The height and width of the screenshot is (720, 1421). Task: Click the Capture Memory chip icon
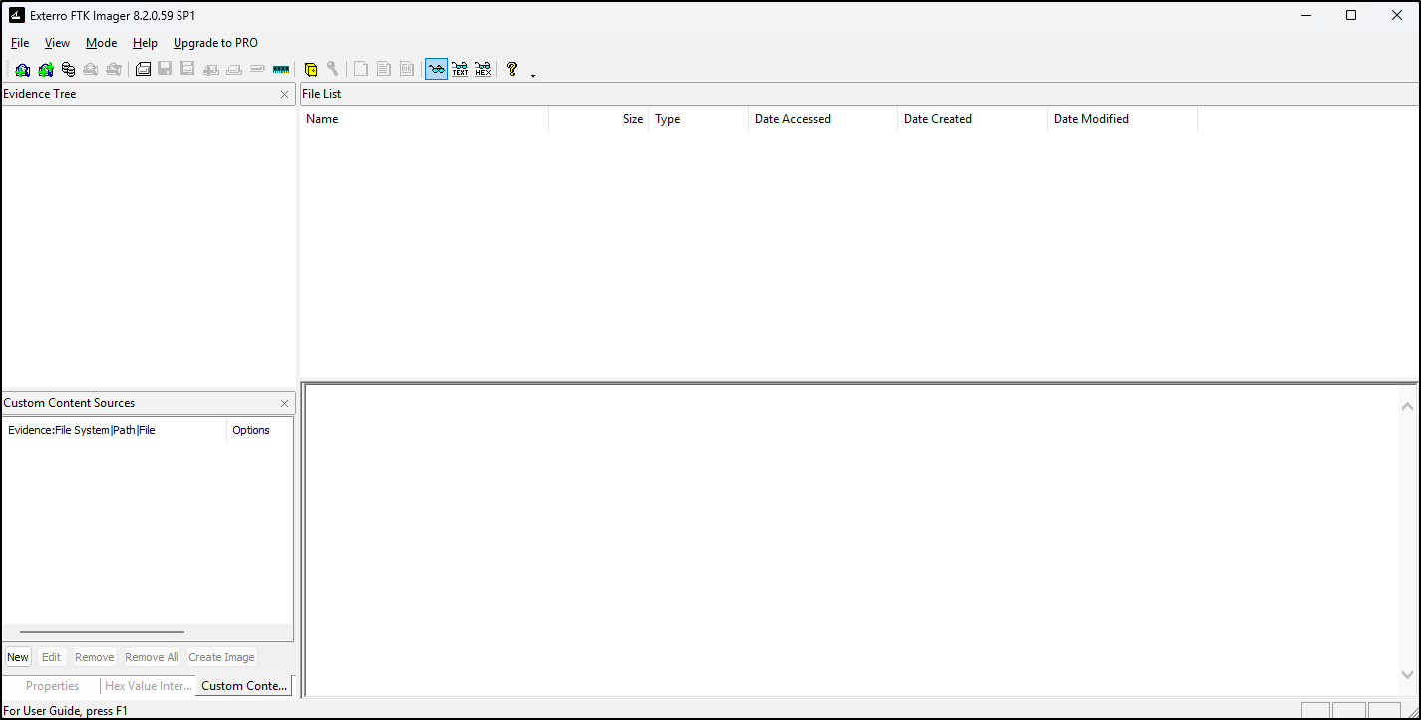pyautogui.click(x=281, y=69)
